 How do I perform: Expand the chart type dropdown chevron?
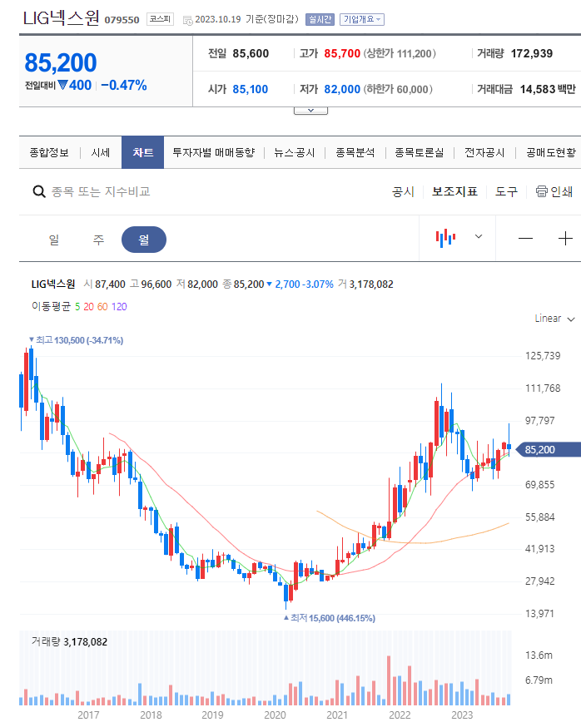pyautogui.click(x=479, y=236)
